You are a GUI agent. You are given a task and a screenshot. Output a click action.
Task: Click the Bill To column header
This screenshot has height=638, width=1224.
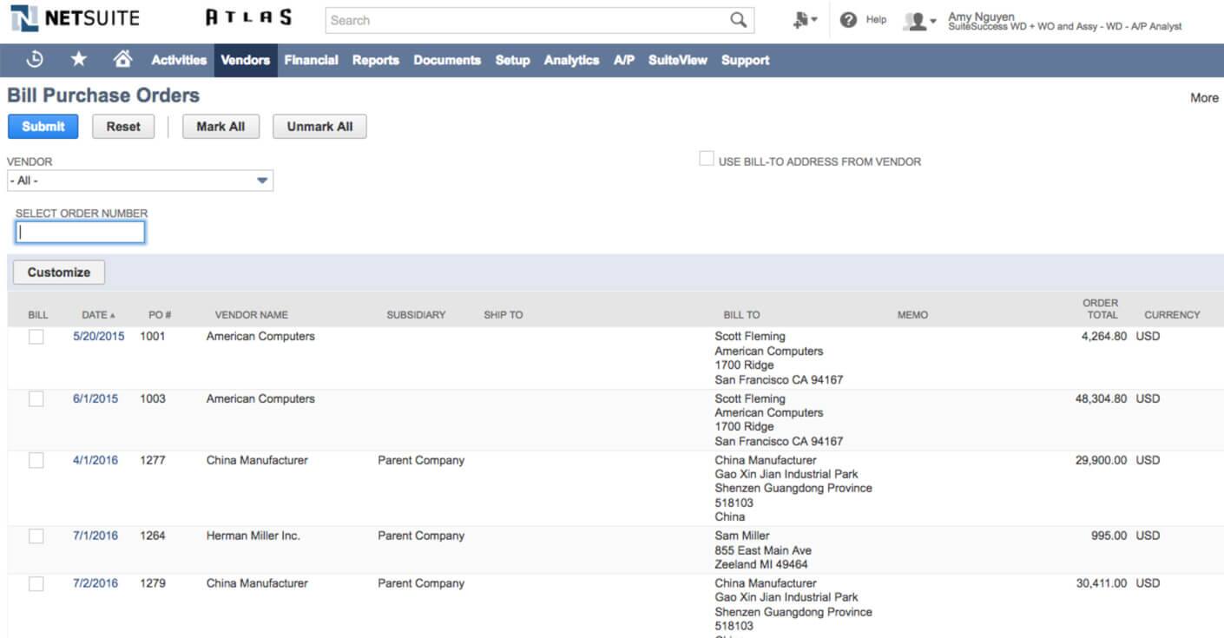(741, 315)
